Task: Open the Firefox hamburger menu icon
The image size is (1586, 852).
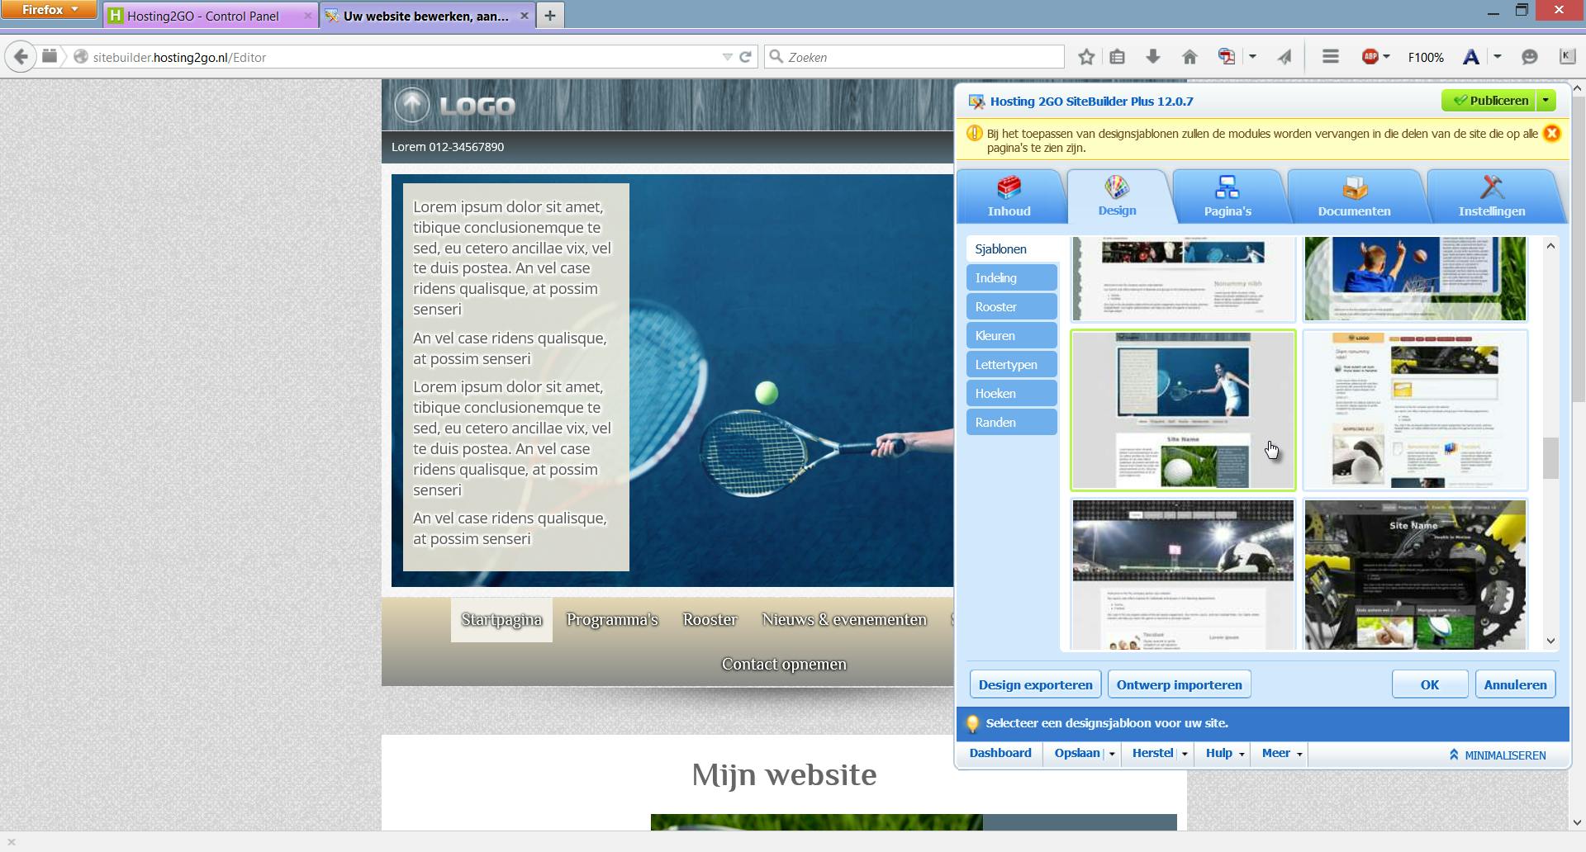Action: tap(1330, 57)
